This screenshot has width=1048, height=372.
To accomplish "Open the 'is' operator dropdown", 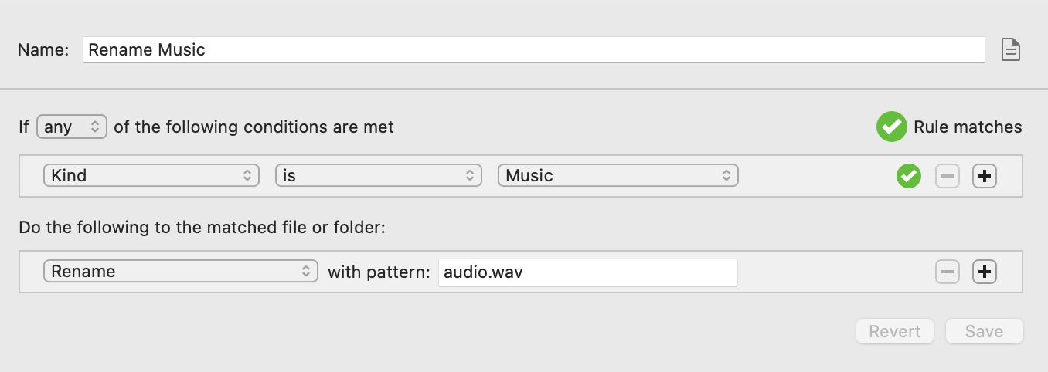I will [379, 175].
